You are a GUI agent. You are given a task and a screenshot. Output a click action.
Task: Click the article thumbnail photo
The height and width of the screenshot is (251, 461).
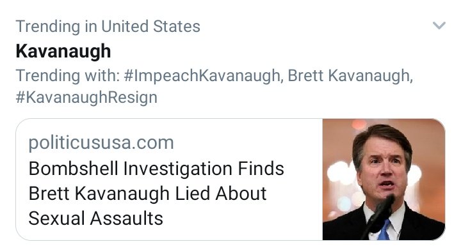pyautogui.click(x=384, y=179)
